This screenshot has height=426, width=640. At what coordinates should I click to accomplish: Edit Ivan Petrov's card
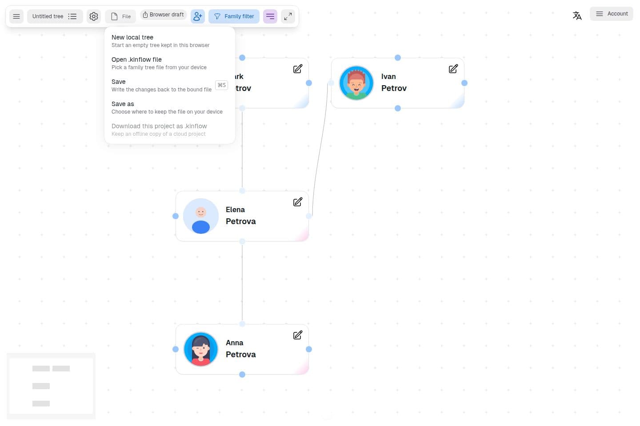click(453, 69)
